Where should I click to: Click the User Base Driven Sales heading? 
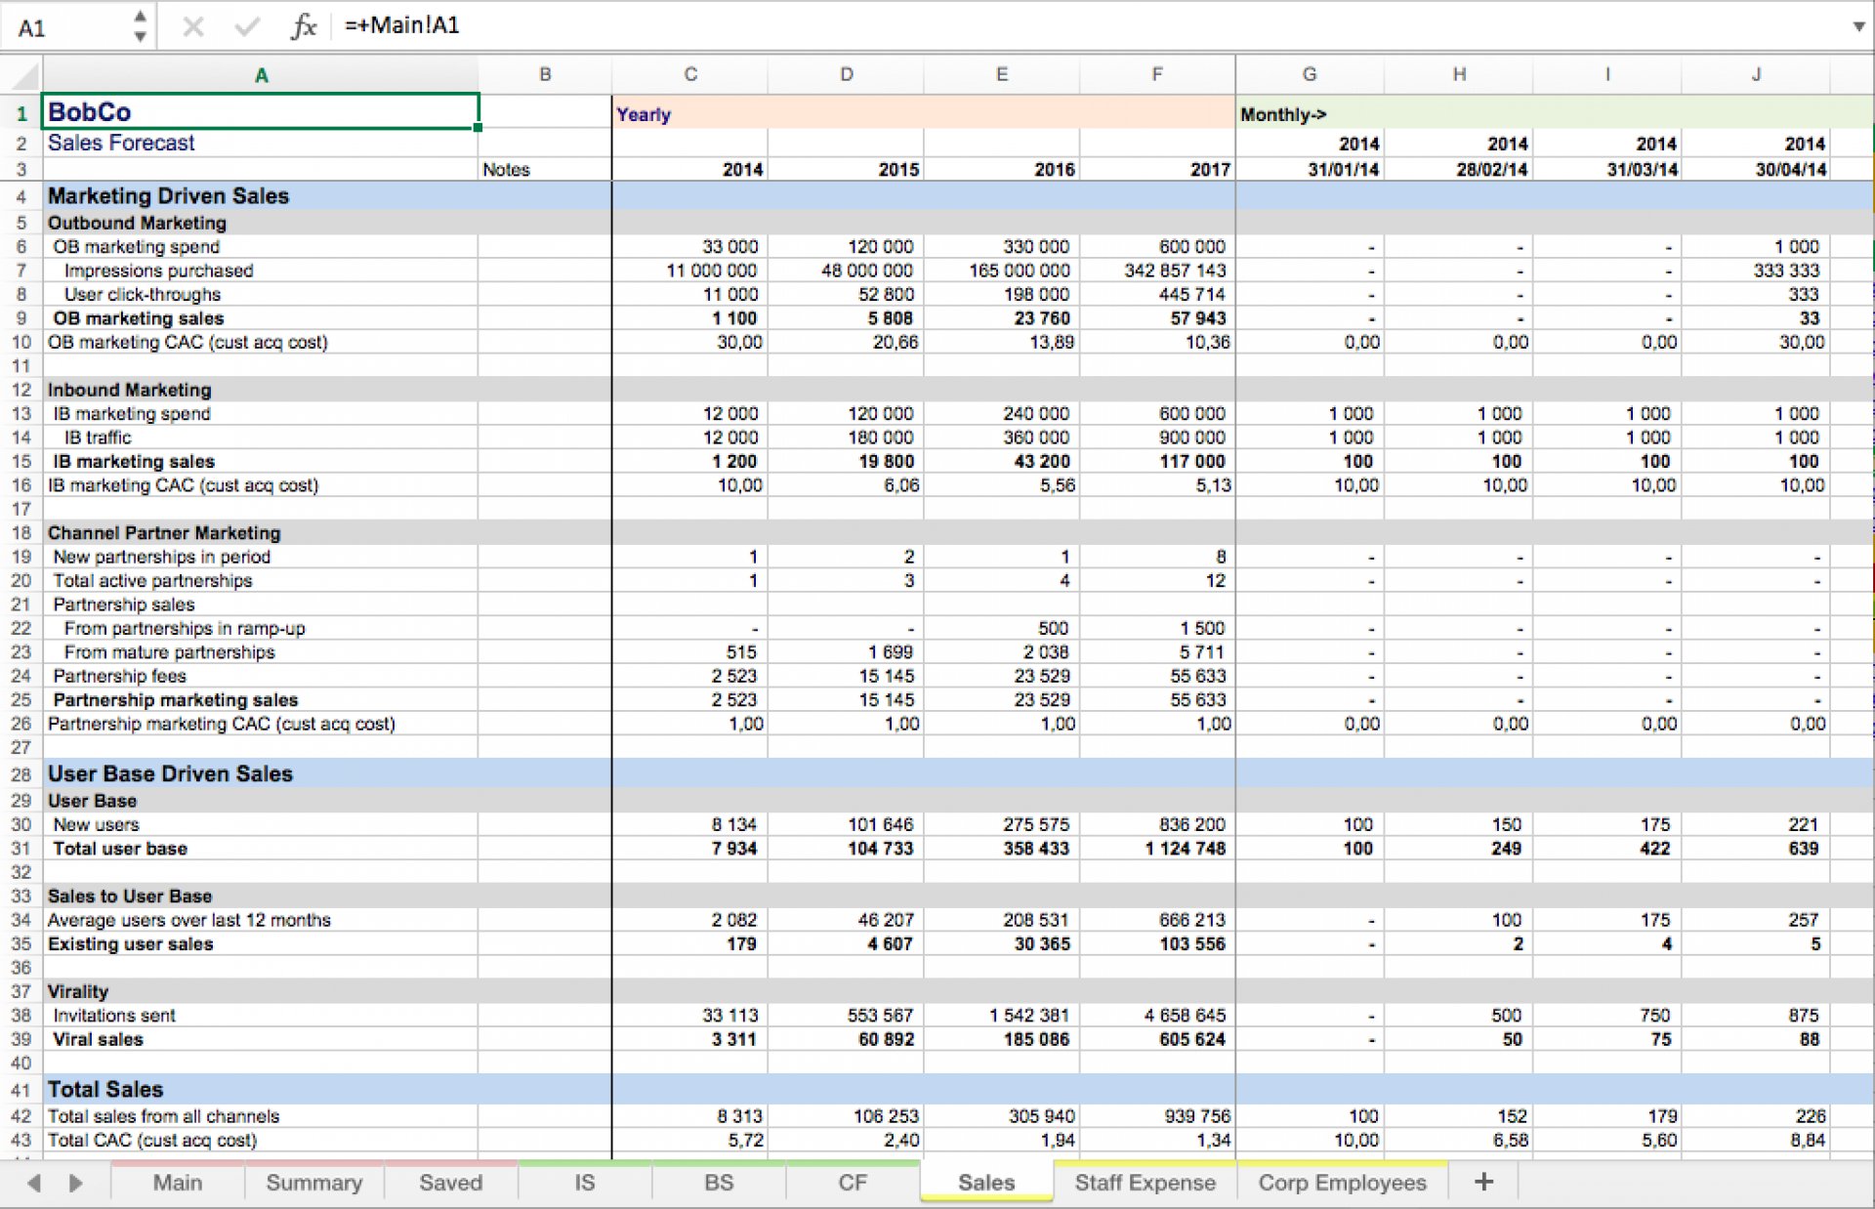coord(170,774)
